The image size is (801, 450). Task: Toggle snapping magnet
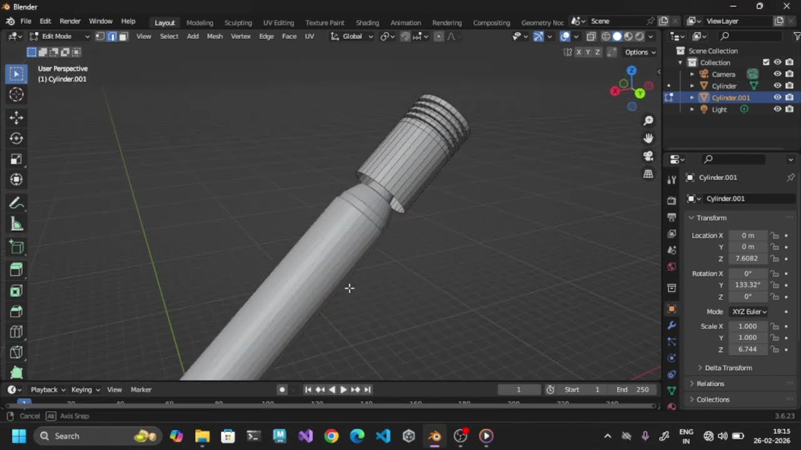[405, 36]
